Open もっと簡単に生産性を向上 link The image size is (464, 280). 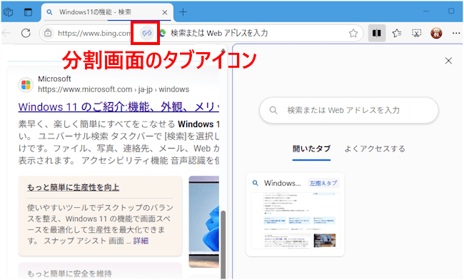tap(73, 187)
